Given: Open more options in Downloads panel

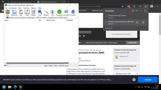Looking at the screenshot, I should 141,11.
